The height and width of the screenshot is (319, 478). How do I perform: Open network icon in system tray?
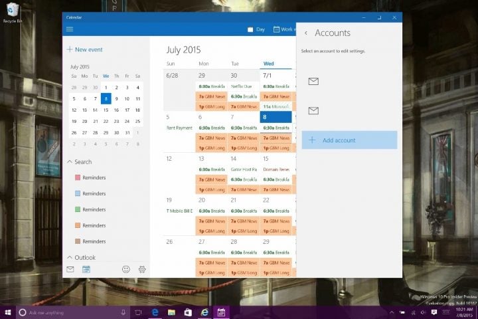click(414, 312)
